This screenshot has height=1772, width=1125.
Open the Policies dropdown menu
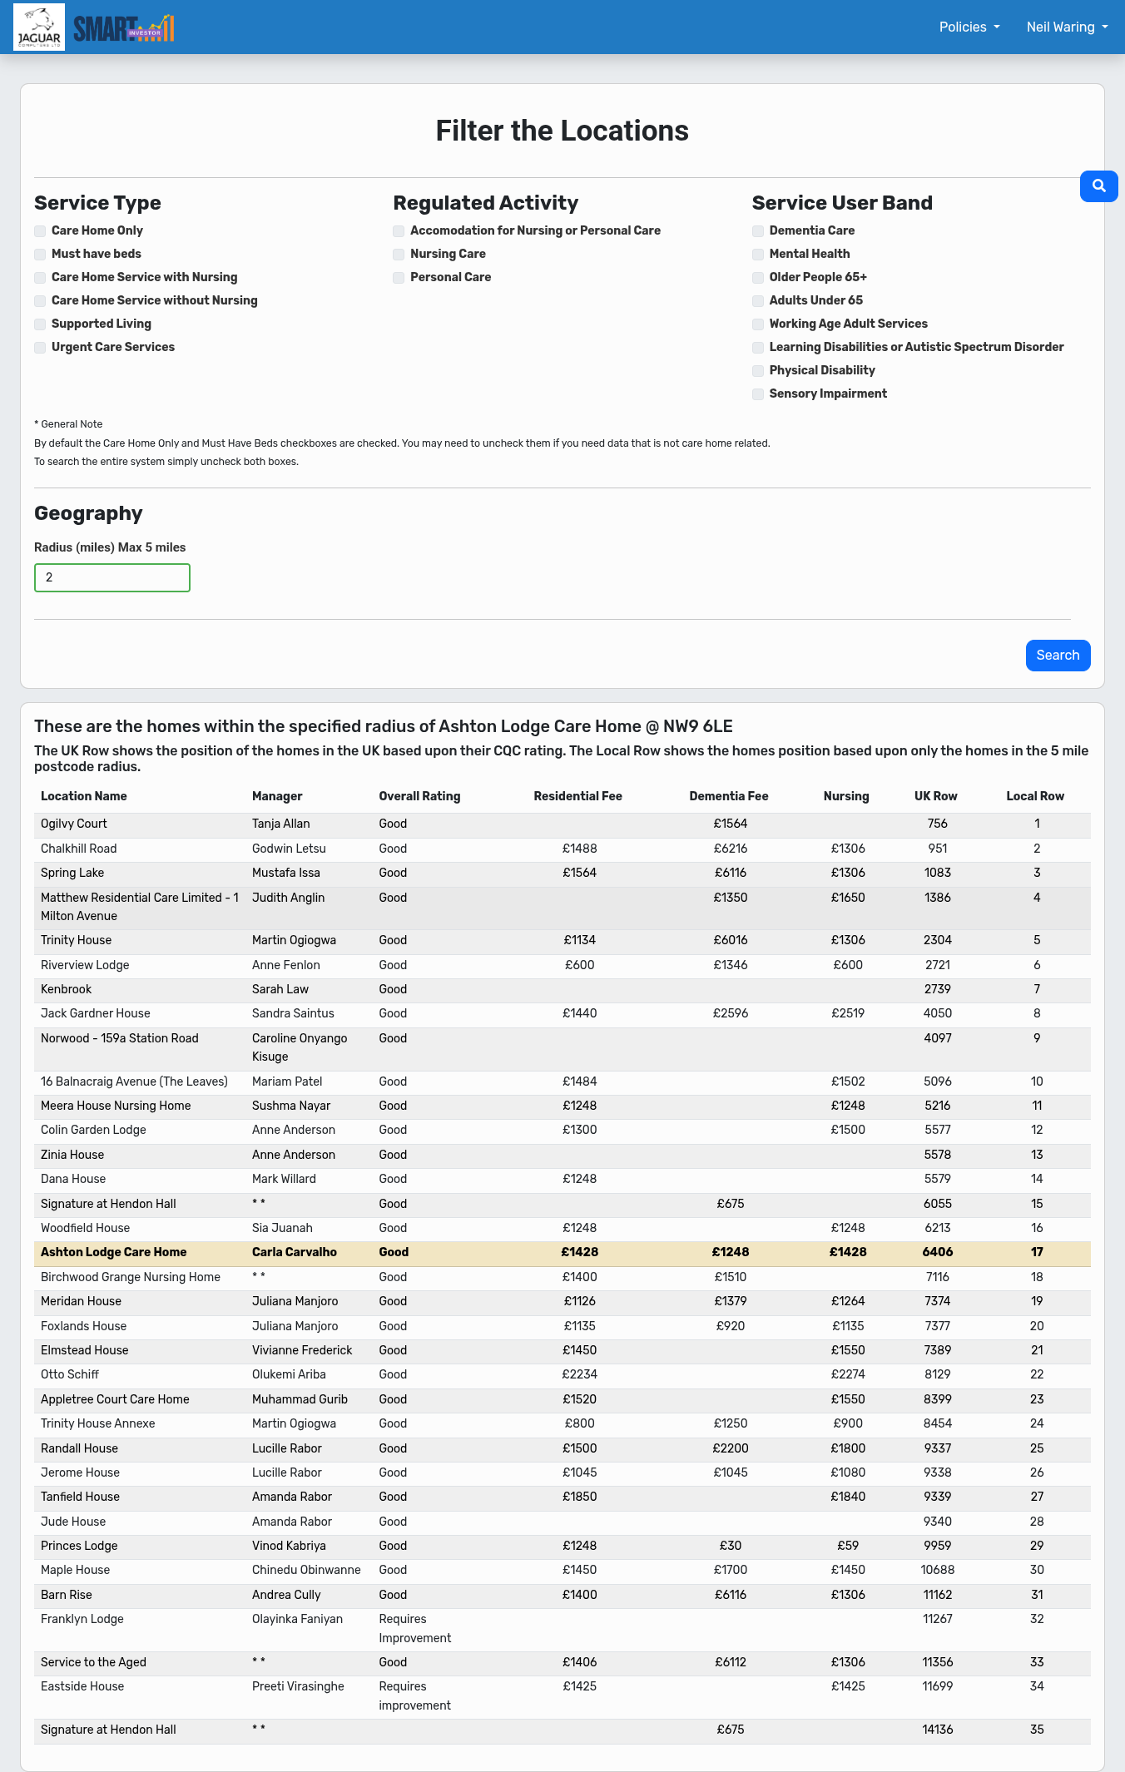coord(969,27)
